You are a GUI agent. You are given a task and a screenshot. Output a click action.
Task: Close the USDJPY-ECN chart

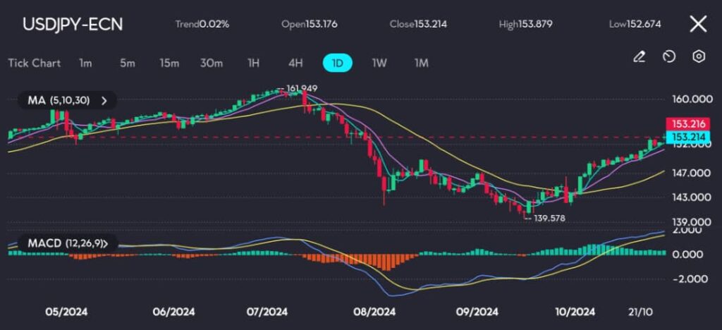[x=698, y=24]
